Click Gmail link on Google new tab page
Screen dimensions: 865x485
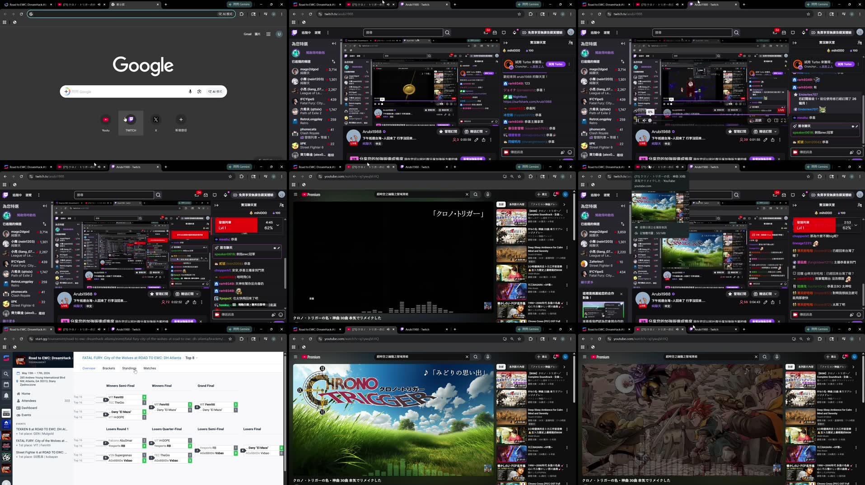click(x=248, y=34)
